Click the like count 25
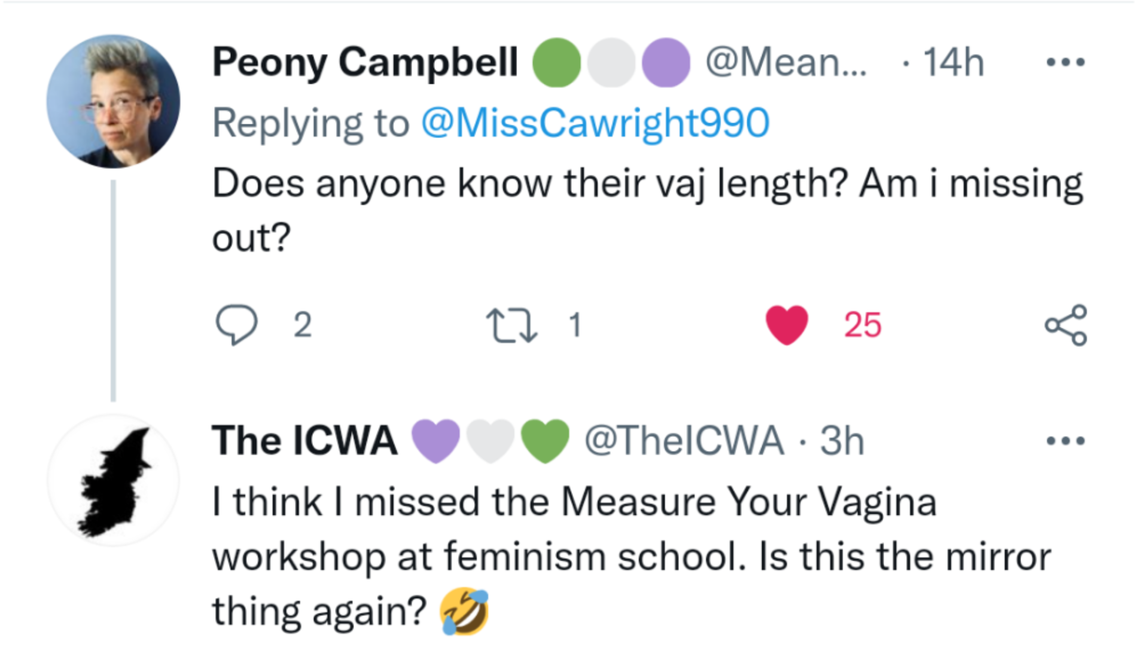 tap(862, 325)
